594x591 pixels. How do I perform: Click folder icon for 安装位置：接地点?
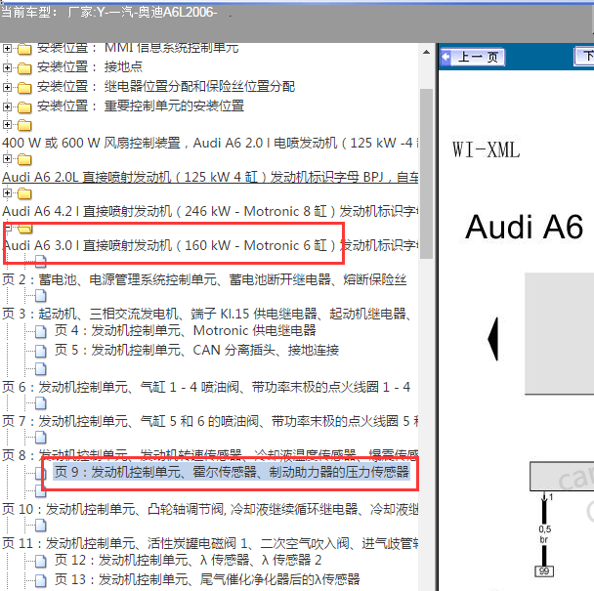[24, 68]
